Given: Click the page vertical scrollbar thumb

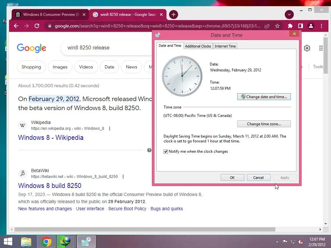Looking at the screenshot, I should coord(326,56).
